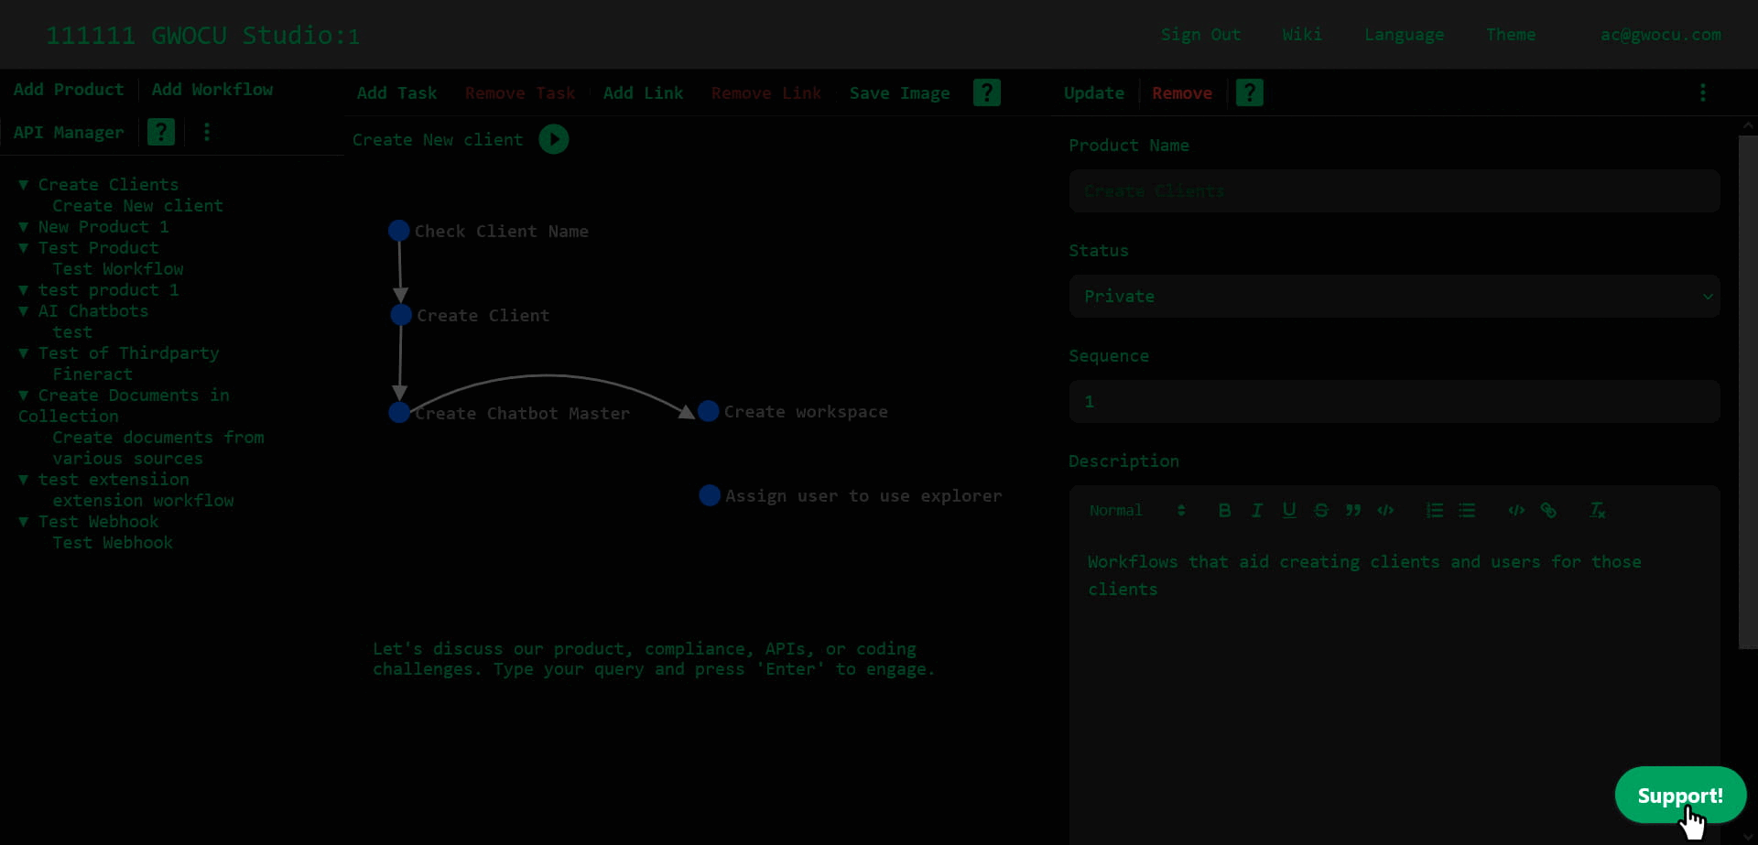Image resolution: width=1758 pixels, height=845 pixels.
Task: Click Add Task in toolbar
Action: (396, 93)
